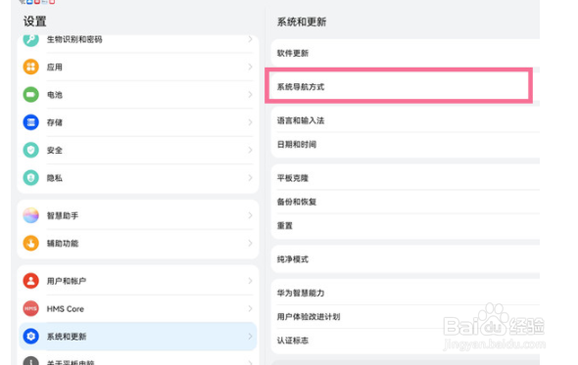Viewport: 578px width, 365px height.
Task: Expand the 生物识别和密码 row chevron
Action: point(250,39)
